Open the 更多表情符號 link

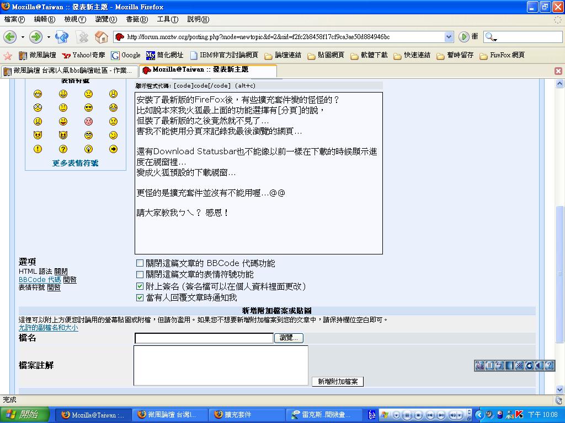[76, 163]
